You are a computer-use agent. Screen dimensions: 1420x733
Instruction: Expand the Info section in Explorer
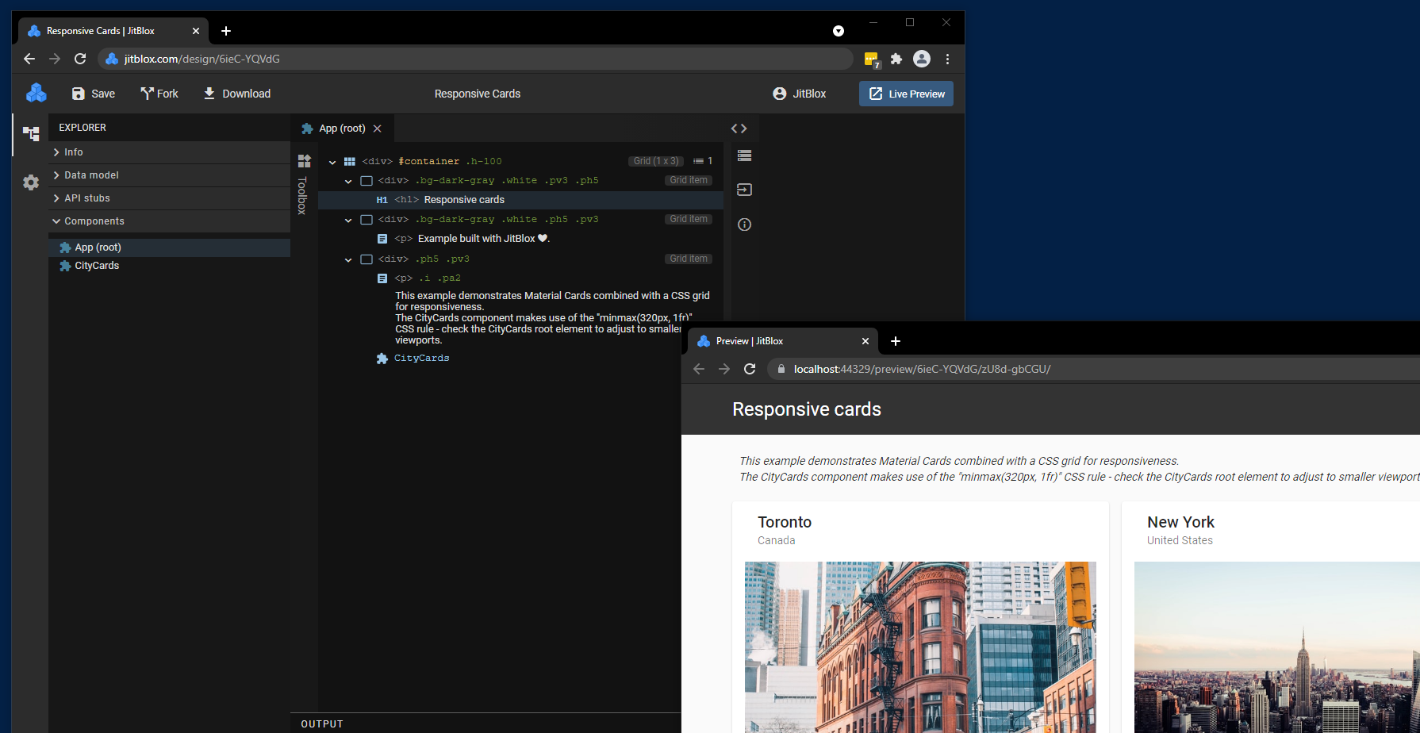click(169, 152)
